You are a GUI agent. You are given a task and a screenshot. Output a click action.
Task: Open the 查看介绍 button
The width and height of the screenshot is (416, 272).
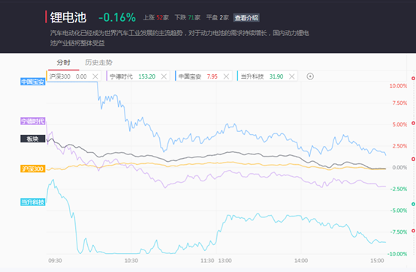(246, 18)
